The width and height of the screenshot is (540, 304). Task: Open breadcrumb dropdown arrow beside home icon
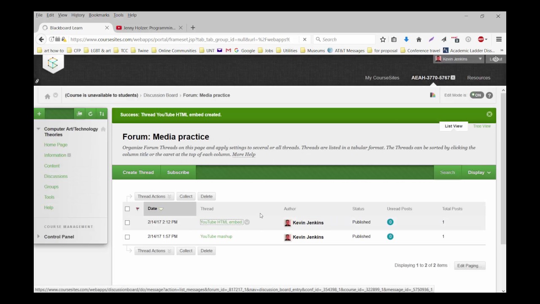55,95
